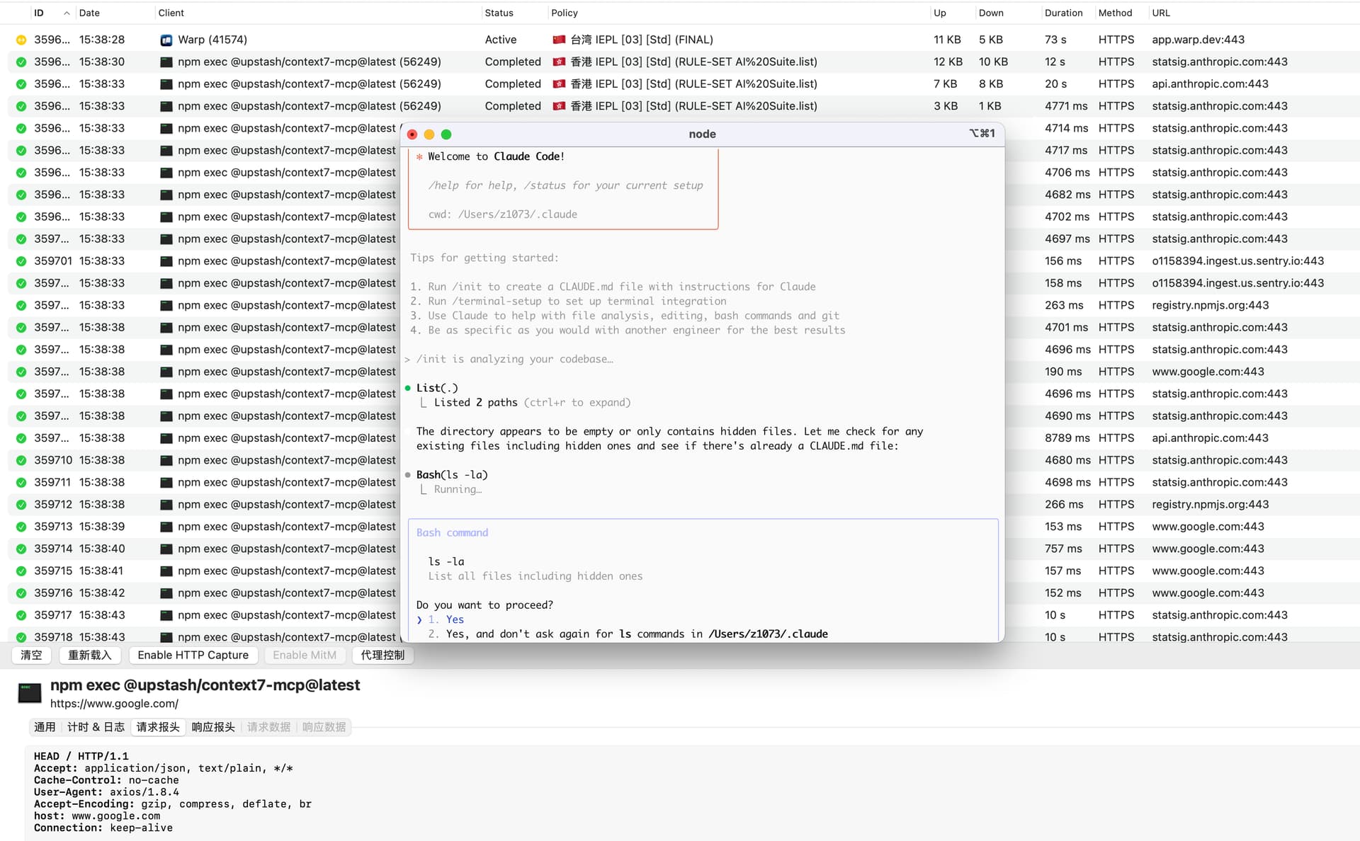This screenshot has width=1360, height=841.
Task: Click terminal client icon in the 12 s row
Action: 166,62
